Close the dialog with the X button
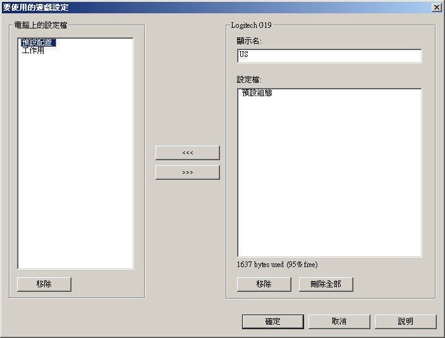This screenshot has height=338, width=445. tap(437, 7)
